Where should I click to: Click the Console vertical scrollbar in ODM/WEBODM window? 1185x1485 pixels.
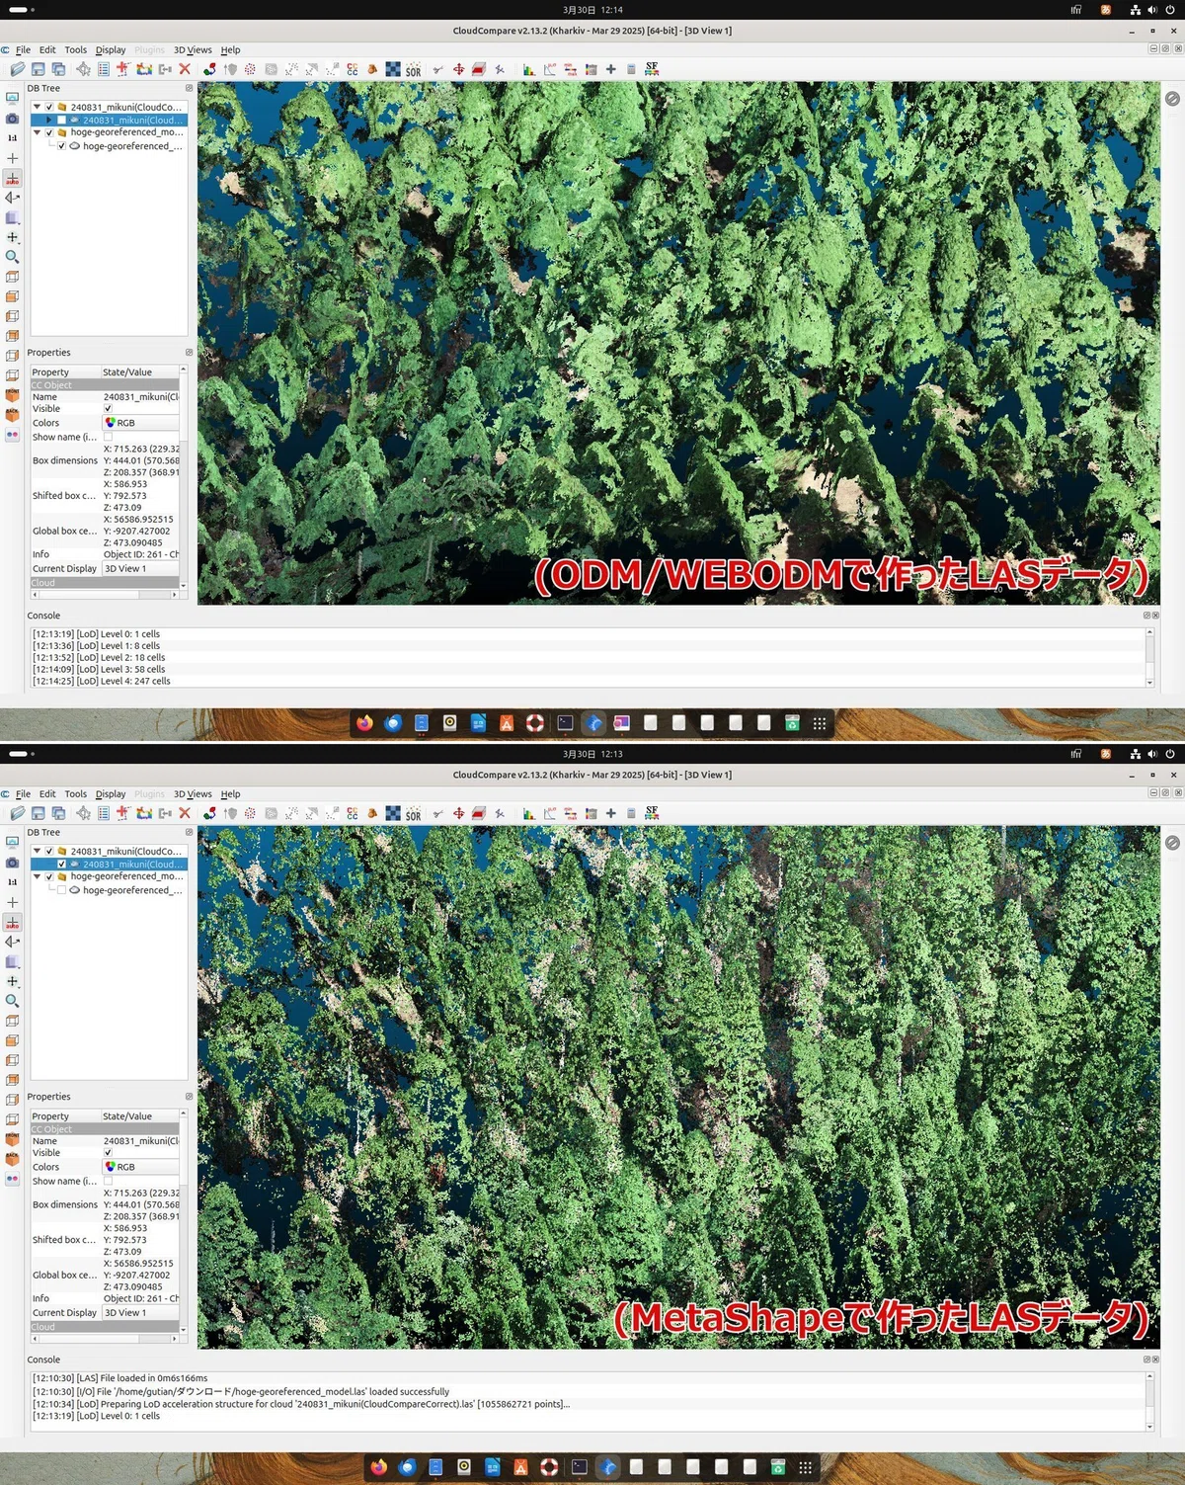[x=1149, y=657]
